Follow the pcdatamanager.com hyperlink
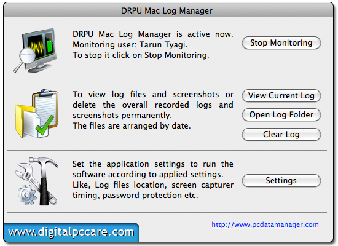This screenshot has height=246, width=338. (x=265, y=224)
